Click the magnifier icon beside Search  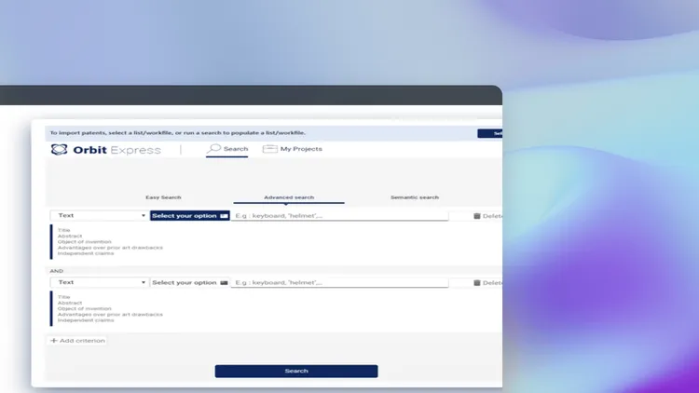(x=214, y=148)
